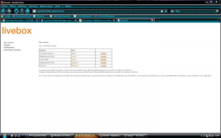Switch to Tuto livebox Multijoueur tab
The width and height of the screenshot is (221, 138).
click(x=97, y=20)
